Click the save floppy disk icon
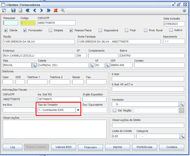 13,11
